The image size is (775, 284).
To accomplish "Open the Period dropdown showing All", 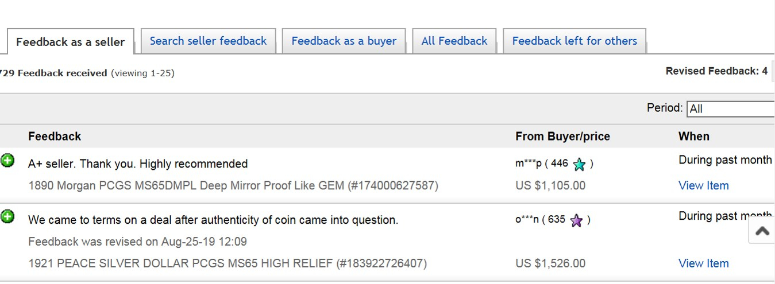I will coord(731,108).
